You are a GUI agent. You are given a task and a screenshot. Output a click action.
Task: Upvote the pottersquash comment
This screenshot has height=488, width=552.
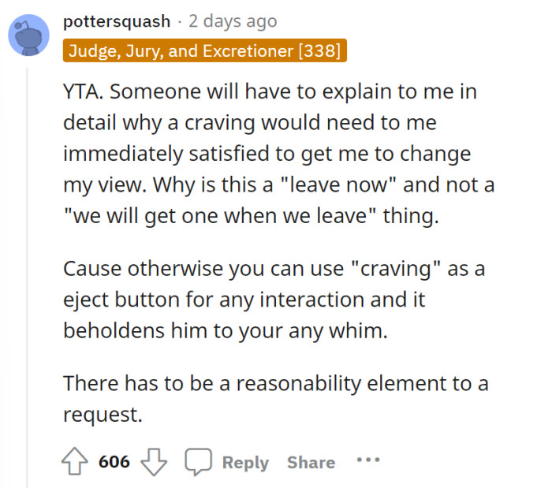pyautogui.click(x=76, y=462)
